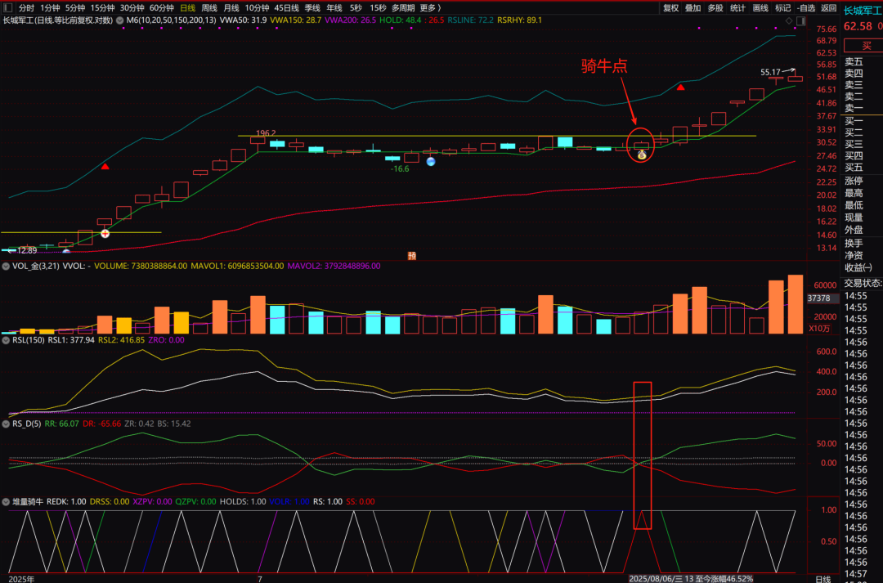Image resolution: width=883 pixels, height=583 pixels.
Task: Select the 周线 weekly tab
Action: [209, 8]
